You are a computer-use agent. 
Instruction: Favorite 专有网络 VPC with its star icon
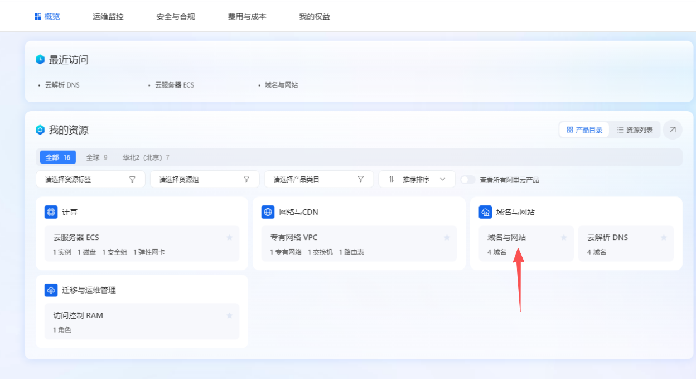[x=447, y=237]
